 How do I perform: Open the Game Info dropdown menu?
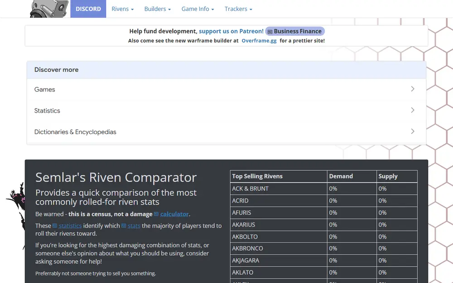tap(198, 9)
